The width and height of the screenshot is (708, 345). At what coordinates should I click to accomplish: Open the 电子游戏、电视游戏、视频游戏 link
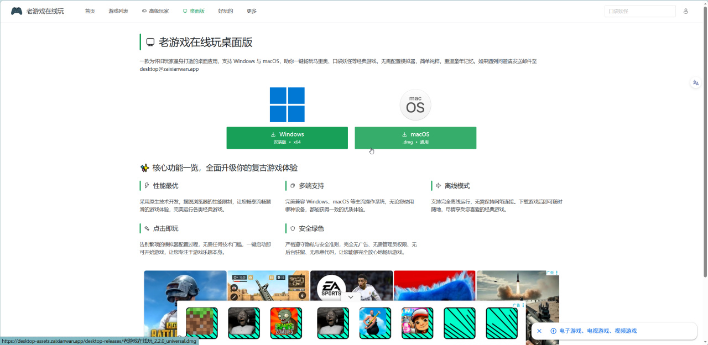(598, 331)
